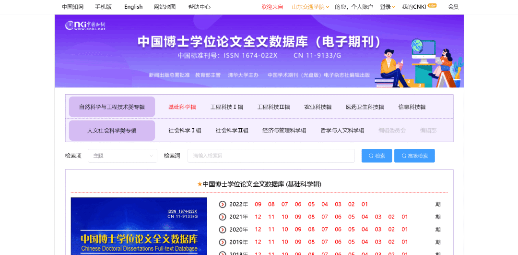Screen dimensions: 518x255
Task: Open the 帮助中心 help link
Action: click(x=199, y=7)
